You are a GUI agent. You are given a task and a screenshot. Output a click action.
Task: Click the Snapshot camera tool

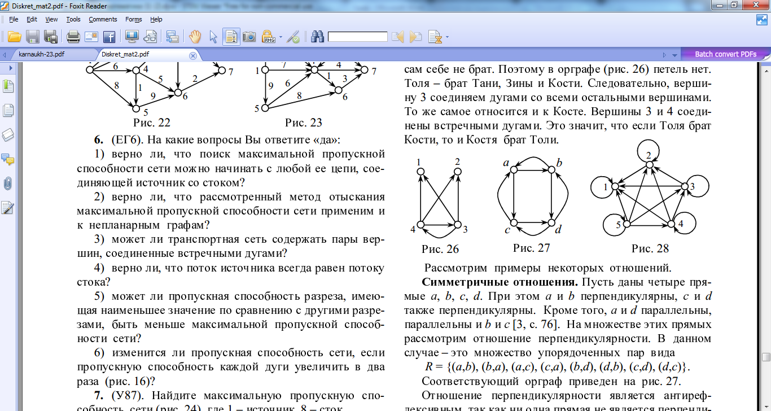(x=249, y=37)
